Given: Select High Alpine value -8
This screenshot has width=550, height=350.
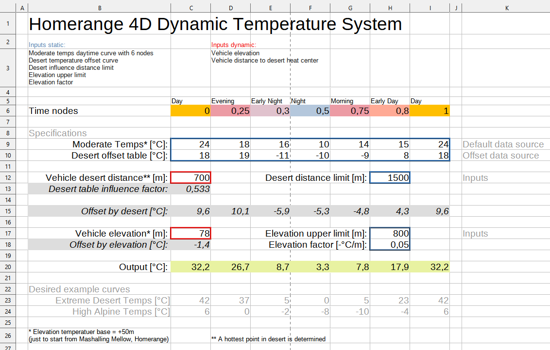Looking at the screenshot, I should [310, 312].
